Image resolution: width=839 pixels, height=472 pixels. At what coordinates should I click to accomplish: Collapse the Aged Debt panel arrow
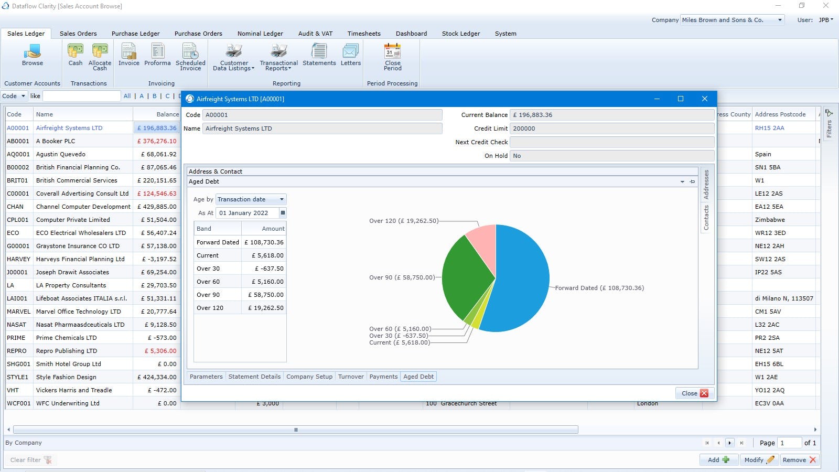coord(682,181)
